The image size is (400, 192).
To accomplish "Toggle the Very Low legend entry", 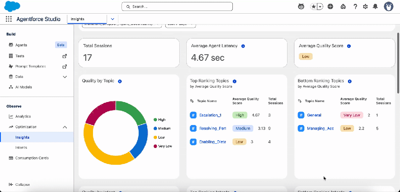I will [163, 146].
